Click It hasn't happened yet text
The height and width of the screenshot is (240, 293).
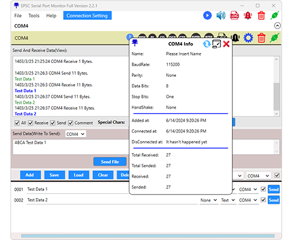(186, 142)
